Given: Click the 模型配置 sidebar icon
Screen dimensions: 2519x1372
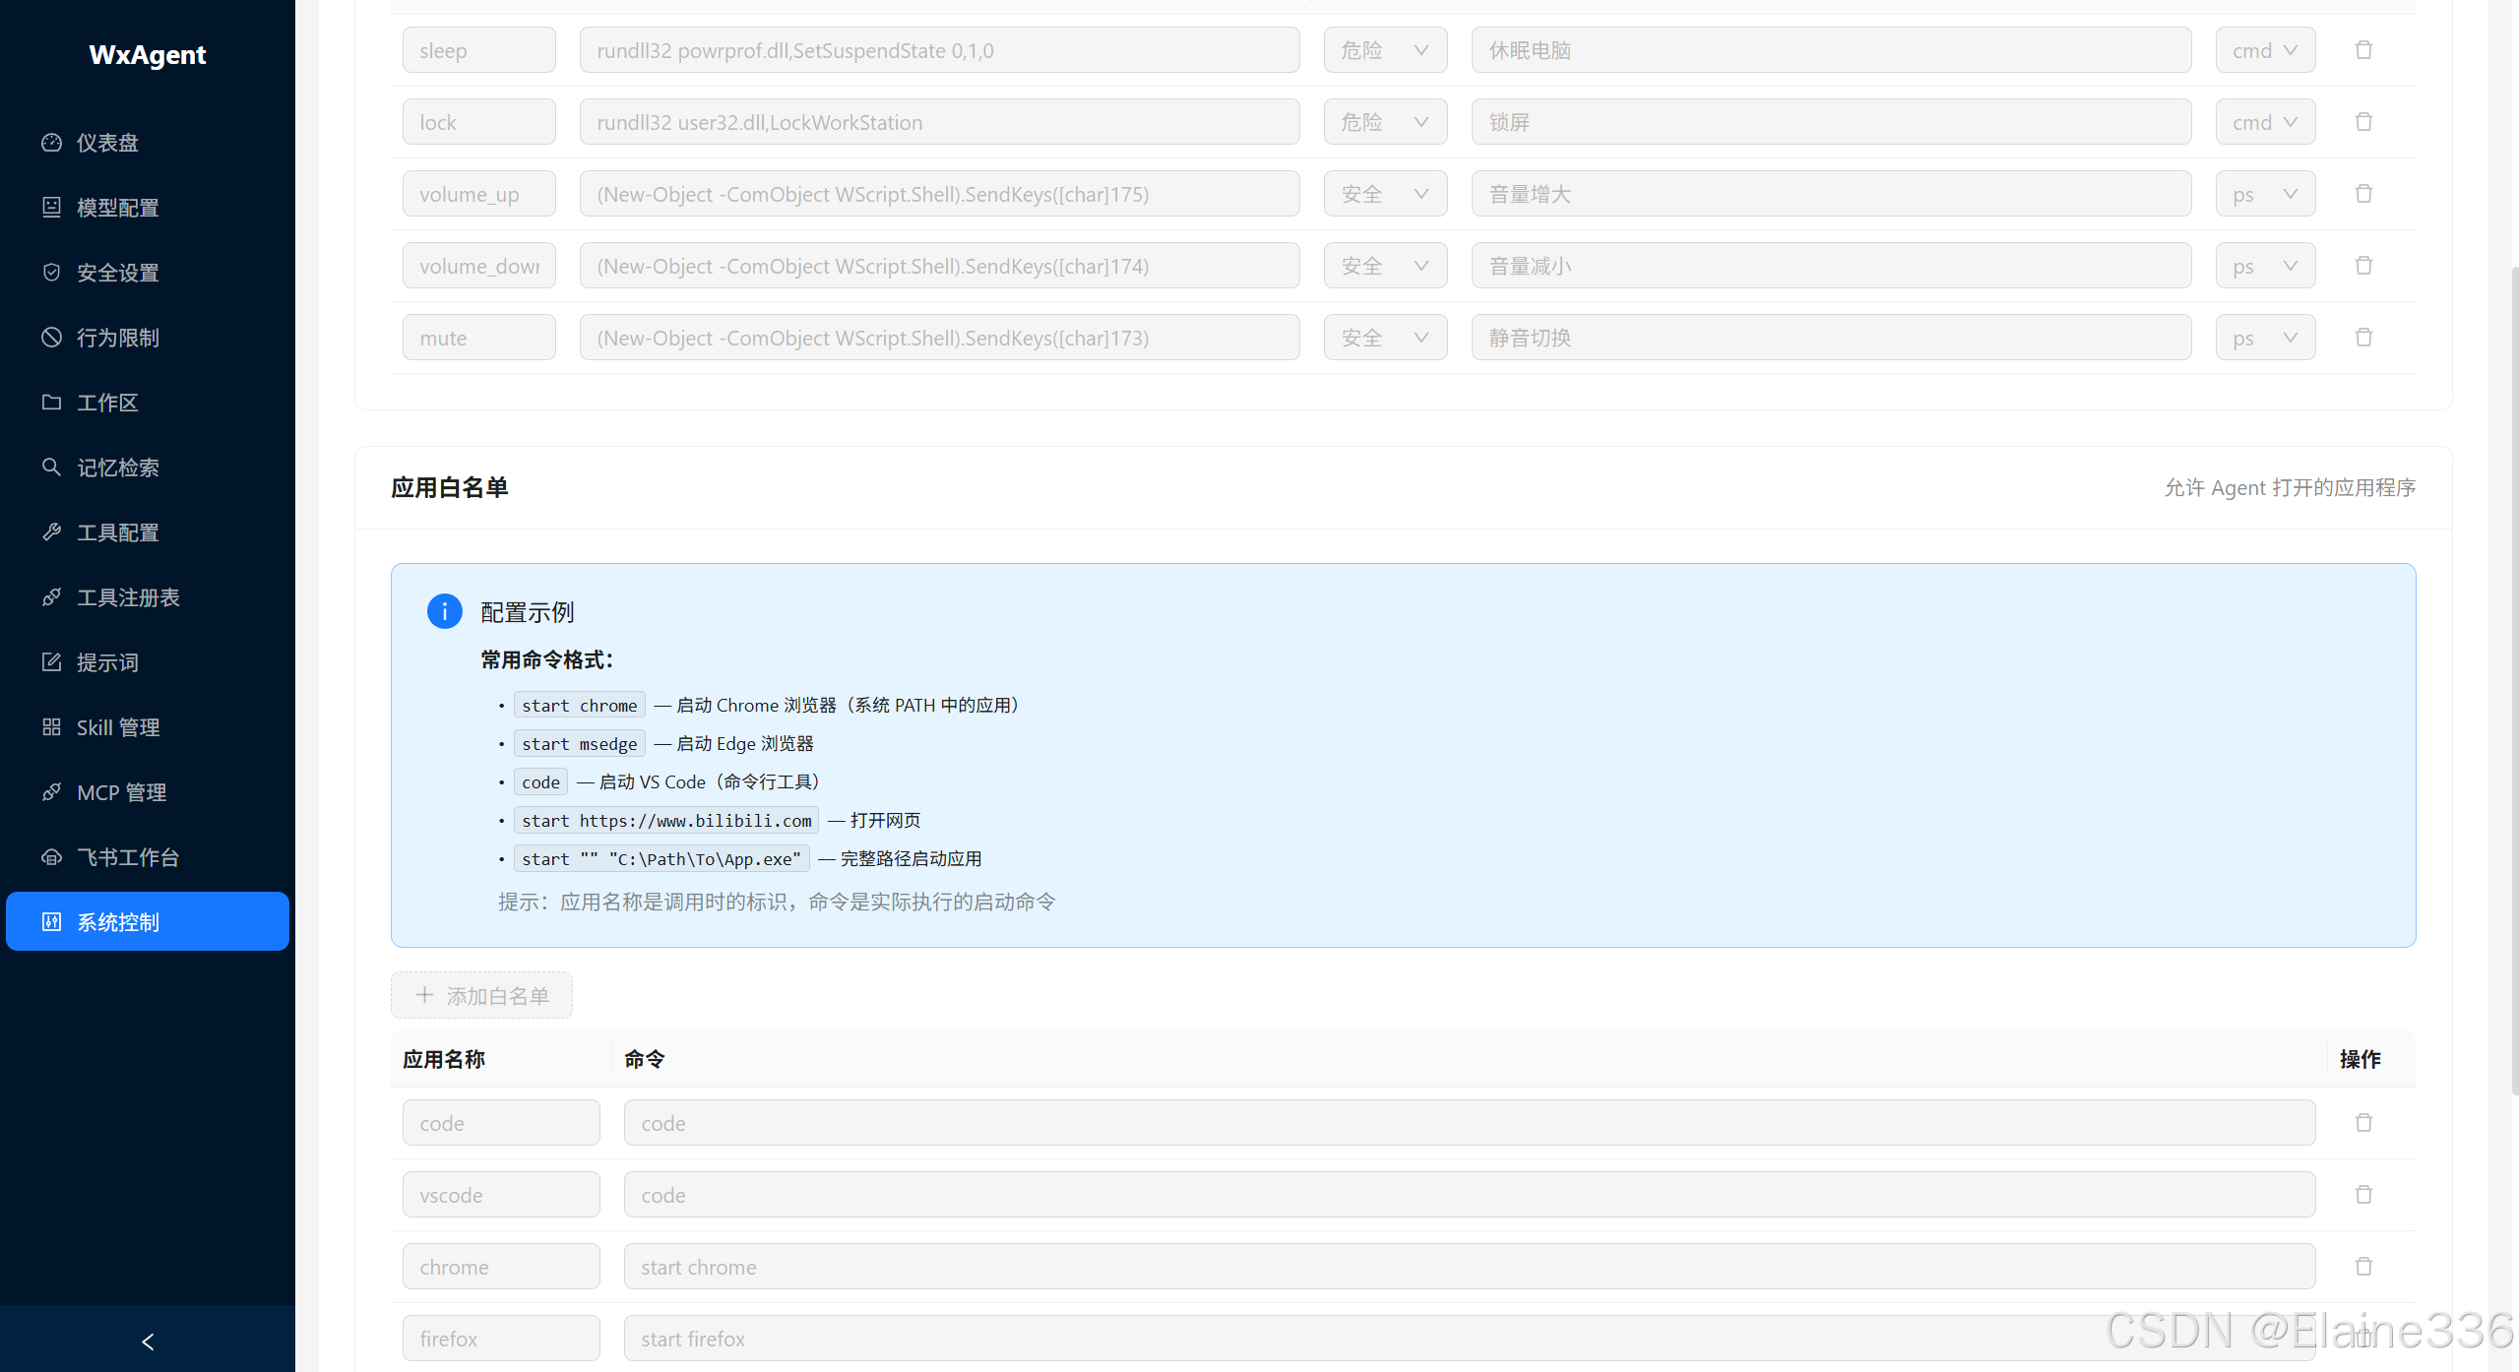Looking at the screenshot, I should point(51,208).
